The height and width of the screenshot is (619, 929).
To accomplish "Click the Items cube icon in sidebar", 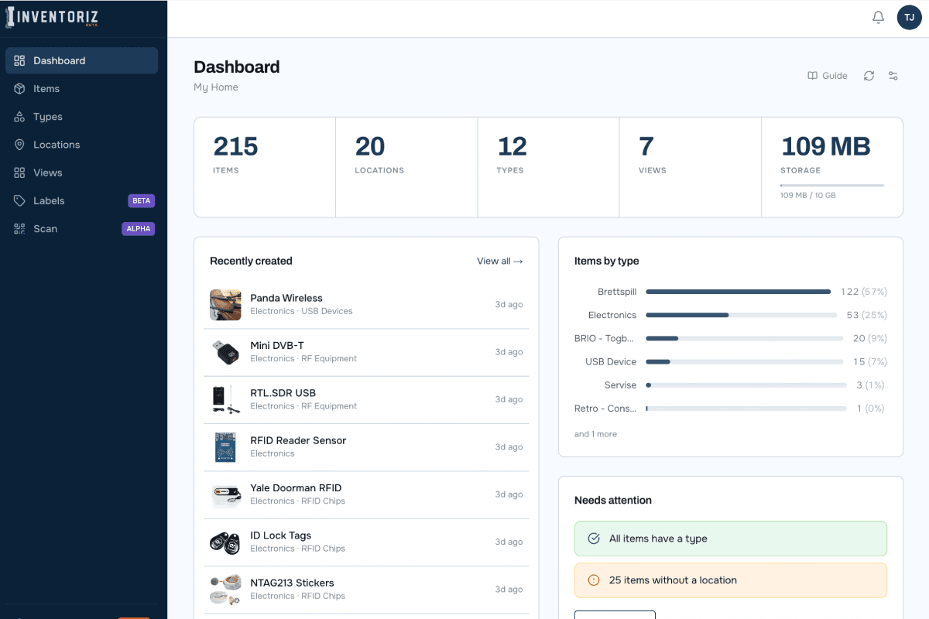I will click(x=19, y=89).
